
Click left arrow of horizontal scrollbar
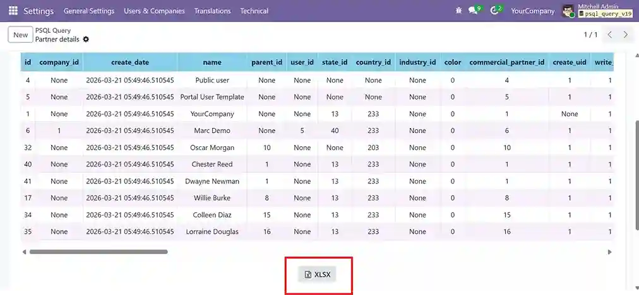coord(24,252)
